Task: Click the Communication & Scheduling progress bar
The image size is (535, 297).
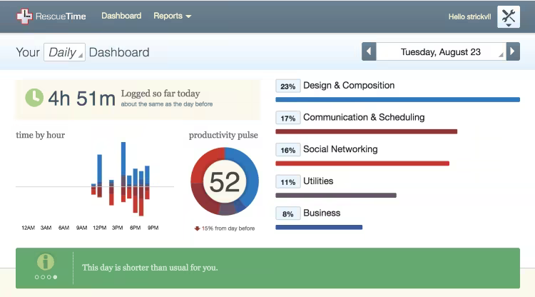Action: coord(366,131)
